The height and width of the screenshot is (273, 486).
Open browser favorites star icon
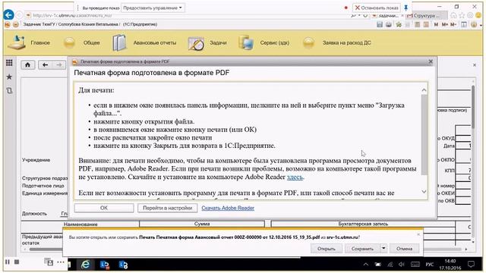pos(462,15)
